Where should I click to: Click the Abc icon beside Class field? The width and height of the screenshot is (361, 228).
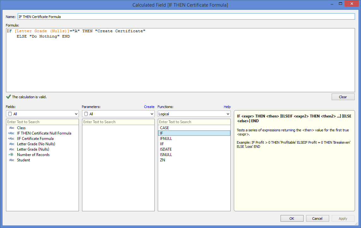[12, 128]
